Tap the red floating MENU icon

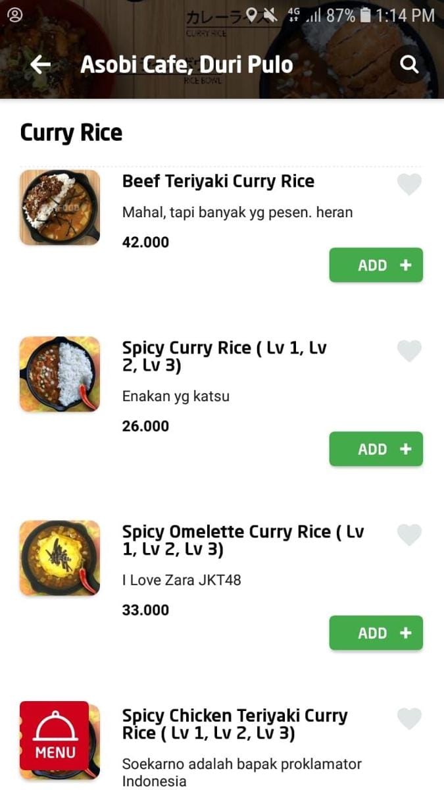pyautogui.click(x=55, y=735)
